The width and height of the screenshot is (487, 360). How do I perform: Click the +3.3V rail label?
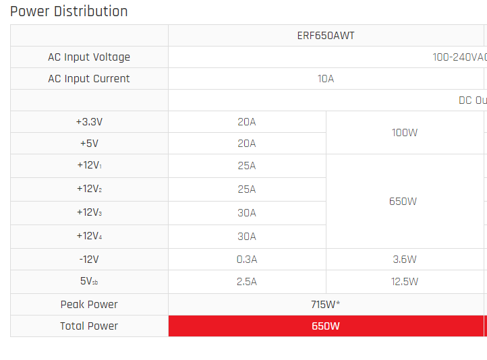click(89, 121)
